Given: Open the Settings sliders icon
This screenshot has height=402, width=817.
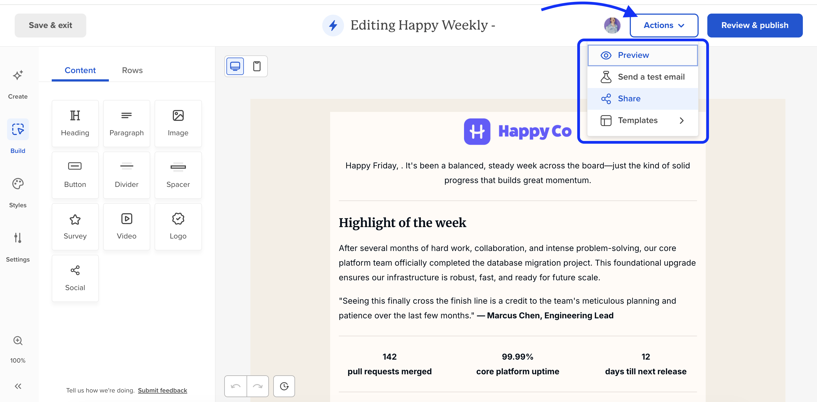Looking at the screenshot, I should pos(18,238).
